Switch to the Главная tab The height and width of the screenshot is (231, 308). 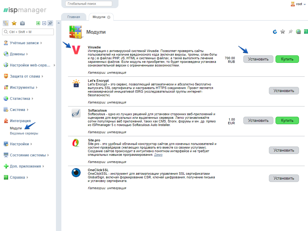[x=74, y=17]
